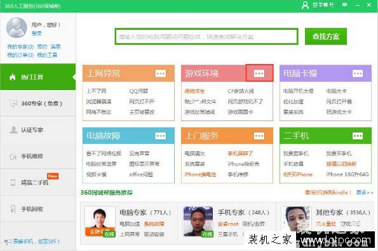Open 我的专家(0) link

click(20, 47)
